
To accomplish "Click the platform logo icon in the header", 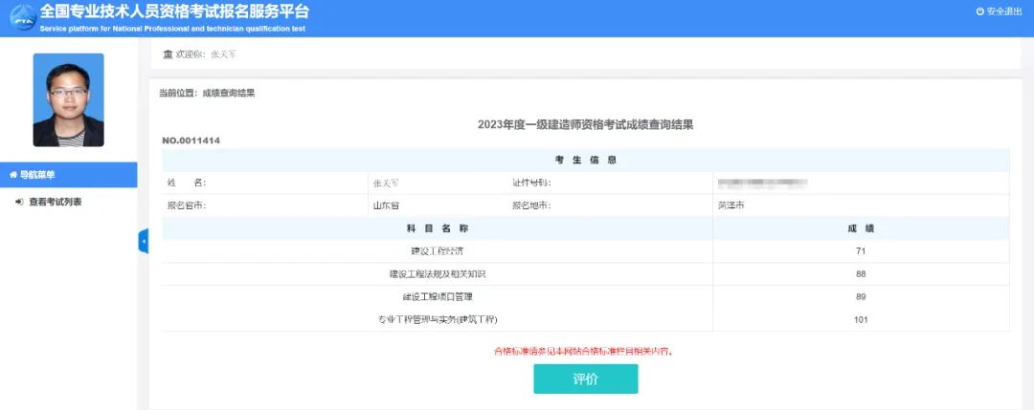I will (19, 16).
